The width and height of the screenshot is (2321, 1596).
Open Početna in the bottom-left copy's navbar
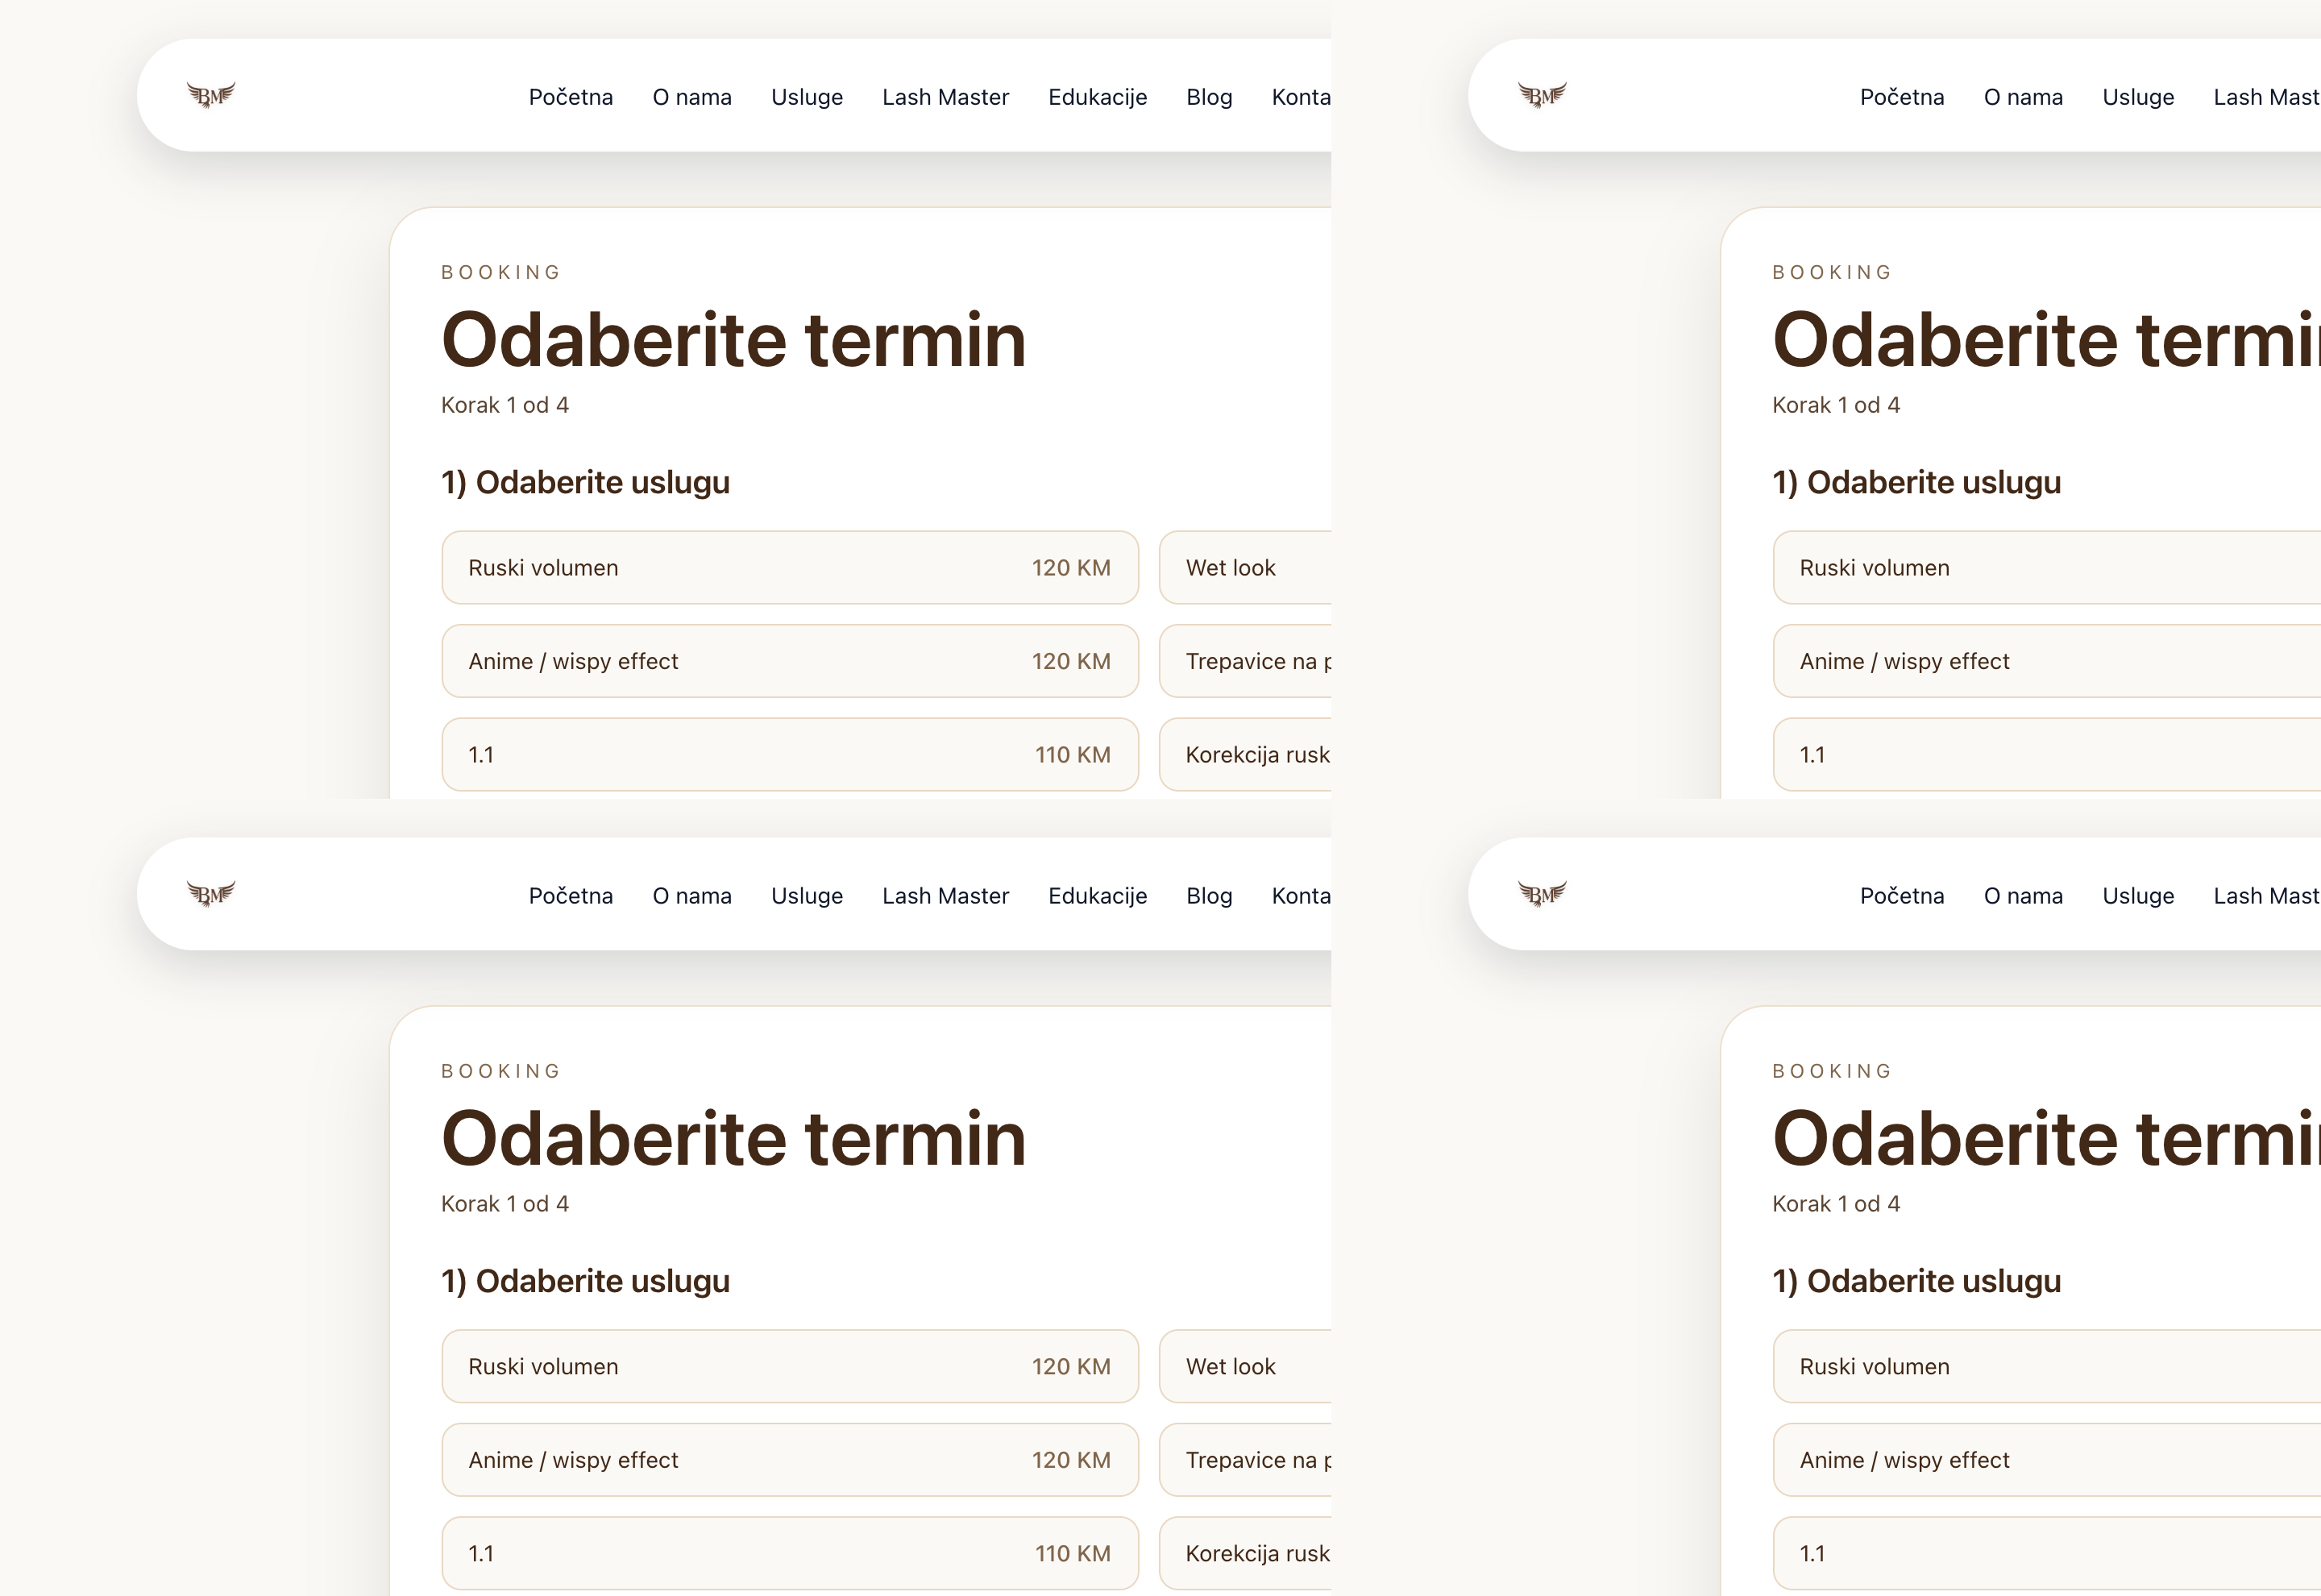click(x=571, y=896)
